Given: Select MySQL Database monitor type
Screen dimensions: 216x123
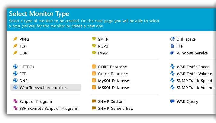Looking at the screenshot, I should (x=113, y=81).
